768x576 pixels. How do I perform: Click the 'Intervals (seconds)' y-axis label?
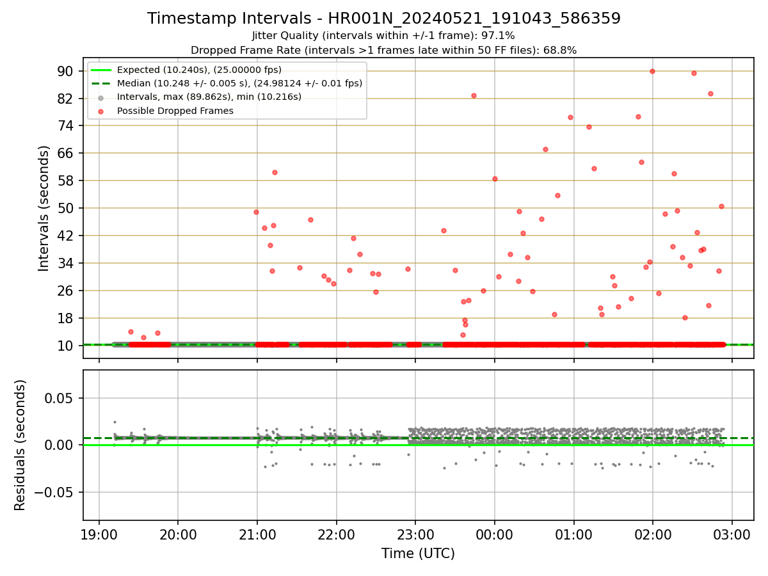pos(44,208)
